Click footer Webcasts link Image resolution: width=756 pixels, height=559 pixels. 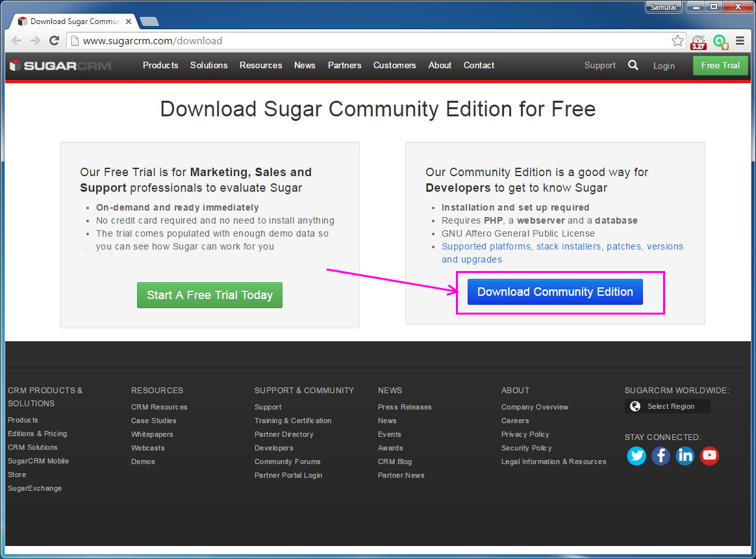click(147, 447)
